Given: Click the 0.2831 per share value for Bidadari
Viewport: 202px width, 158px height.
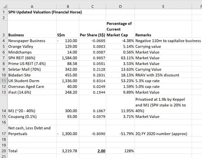Looking at the screenshot, I should pyautogui.click(x=99, y=75).
